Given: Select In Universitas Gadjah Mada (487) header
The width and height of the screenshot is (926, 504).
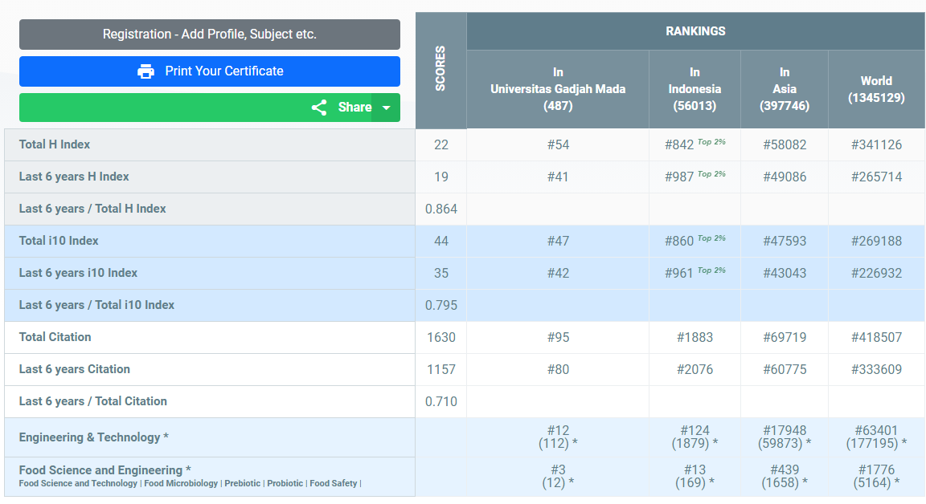Looking at the screenshot, I should pyautogui.click(x=558, y=89).
